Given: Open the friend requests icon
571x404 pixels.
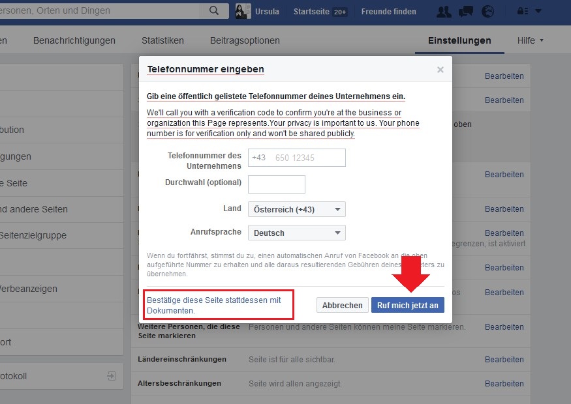Looking at the screenshot, I should tap(444, 11).
